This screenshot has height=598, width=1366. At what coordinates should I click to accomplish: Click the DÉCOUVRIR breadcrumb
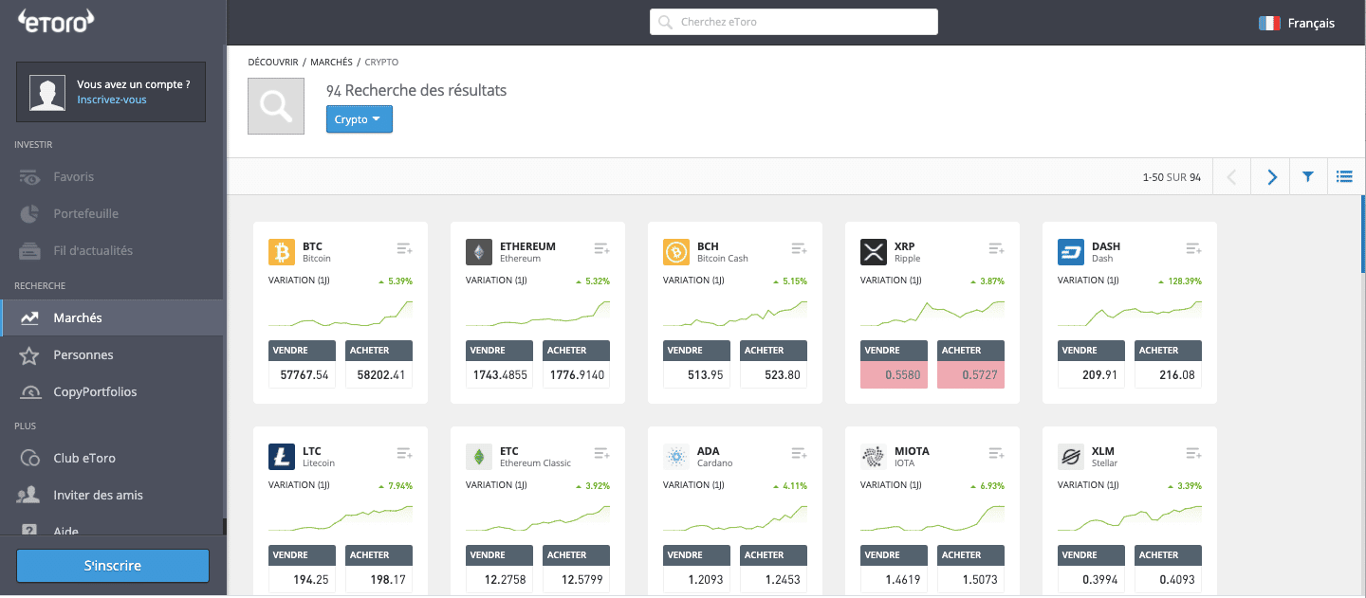click(272, 62)
